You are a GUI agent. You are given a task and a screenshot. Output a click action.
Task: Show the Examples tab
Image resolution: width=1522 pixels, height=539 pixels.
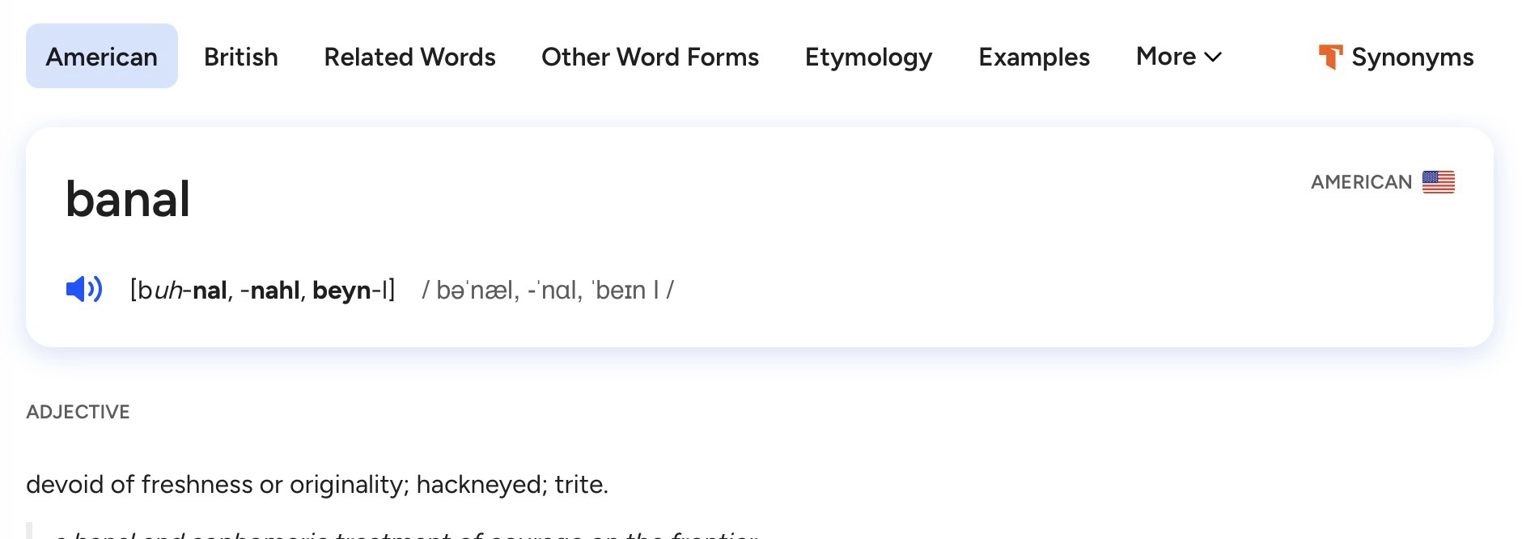(1033, 57)
